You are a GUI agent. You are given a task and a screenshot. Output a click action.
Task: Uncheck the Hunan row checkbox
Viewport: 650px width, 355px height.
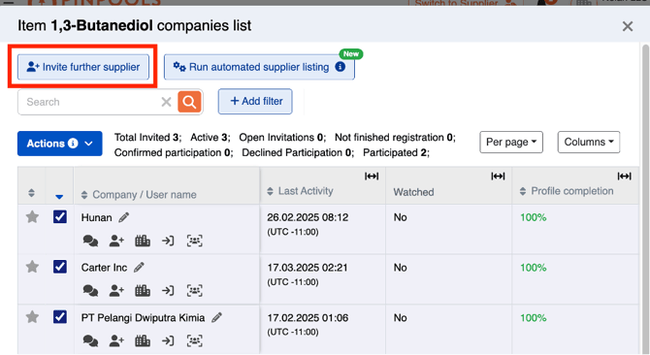(x=60, y=216)
